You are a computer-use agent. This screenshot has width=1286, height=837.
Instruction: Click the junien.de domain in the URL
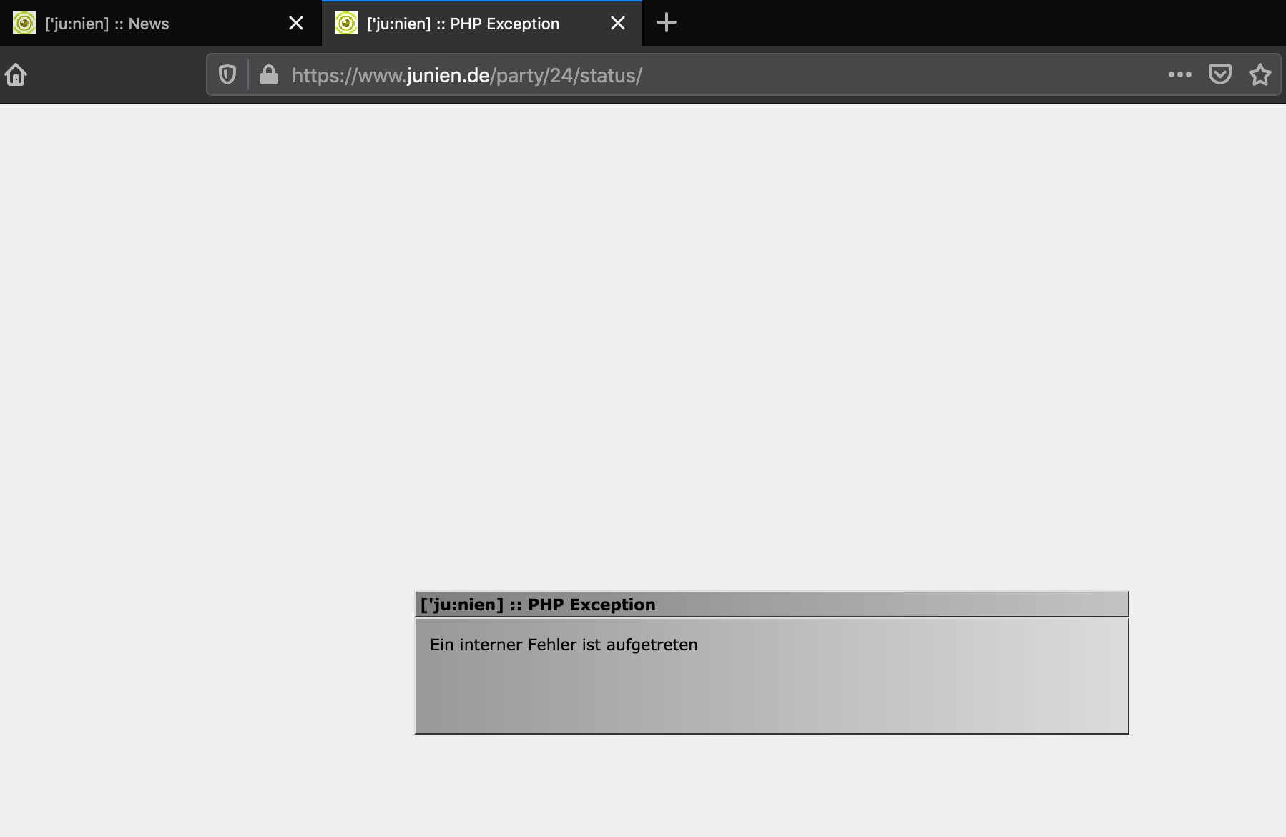coord(448,75)
